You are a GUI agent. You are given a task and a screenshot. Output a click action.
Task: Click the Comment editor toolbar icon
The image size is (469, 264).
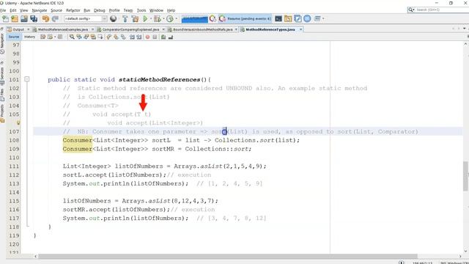click(x=163, y=37)
